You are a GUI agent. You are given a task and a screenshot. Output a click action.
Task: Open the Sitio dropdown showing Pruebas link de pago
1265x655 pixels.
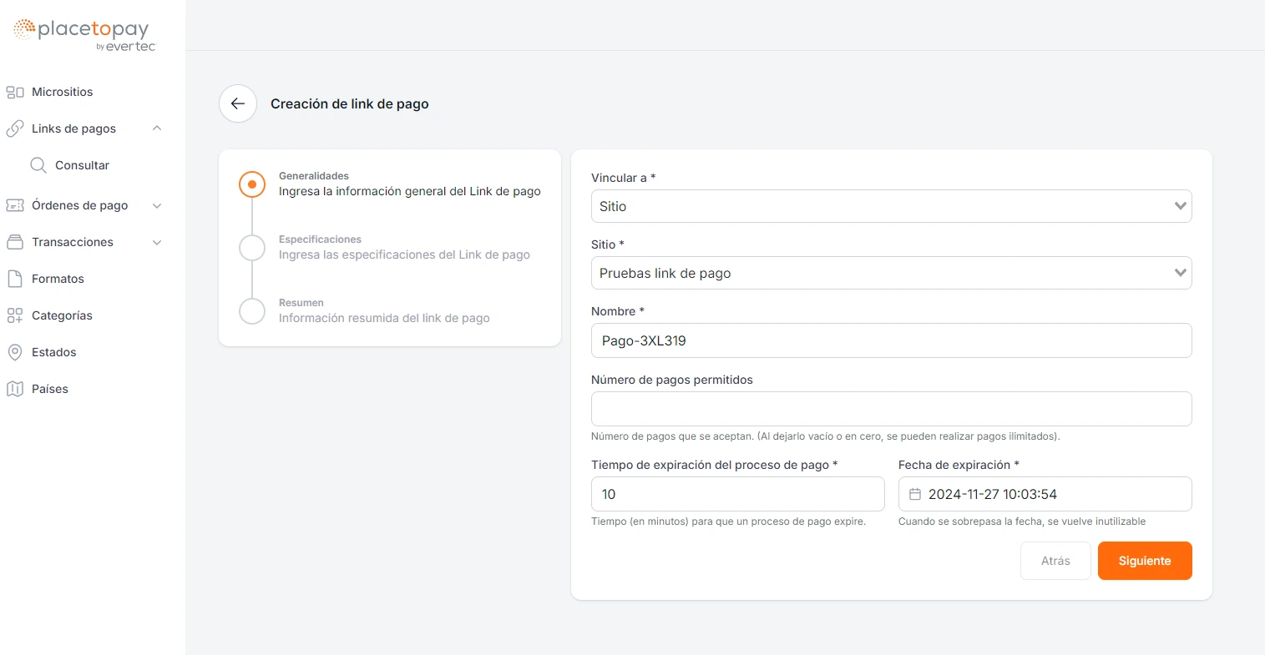(x=891, y=273)
